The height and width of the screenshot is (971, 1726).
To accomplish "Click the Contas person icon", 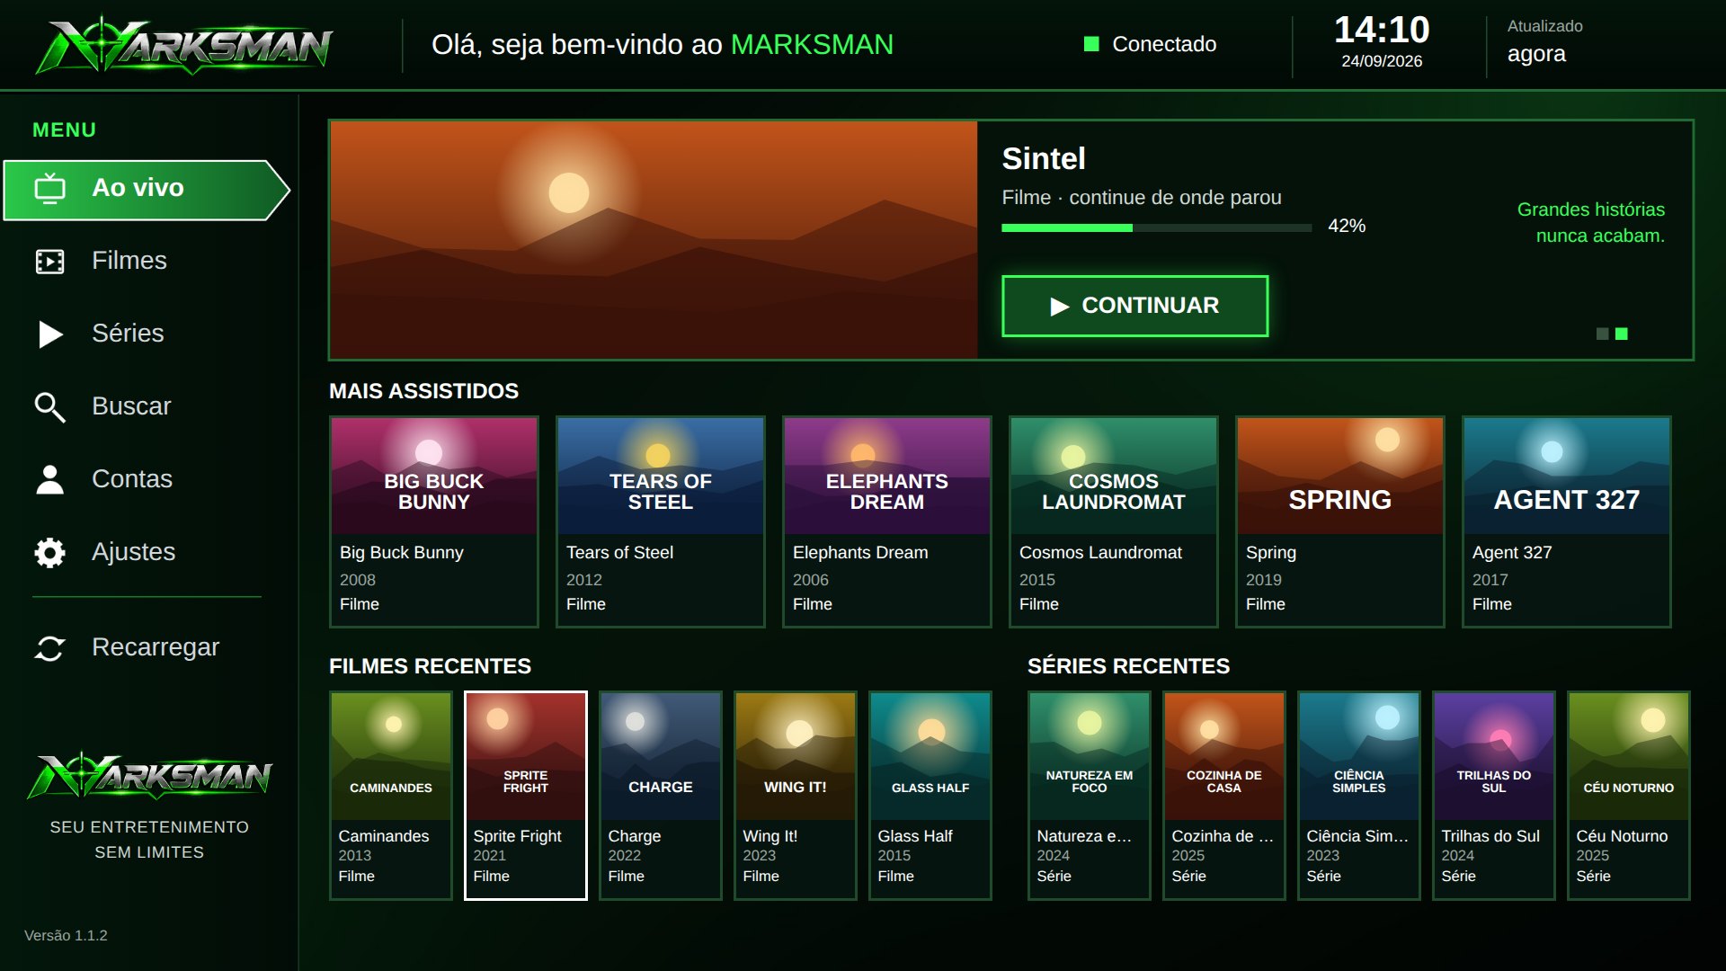I will pyautogui.click(x=50, y=480).
